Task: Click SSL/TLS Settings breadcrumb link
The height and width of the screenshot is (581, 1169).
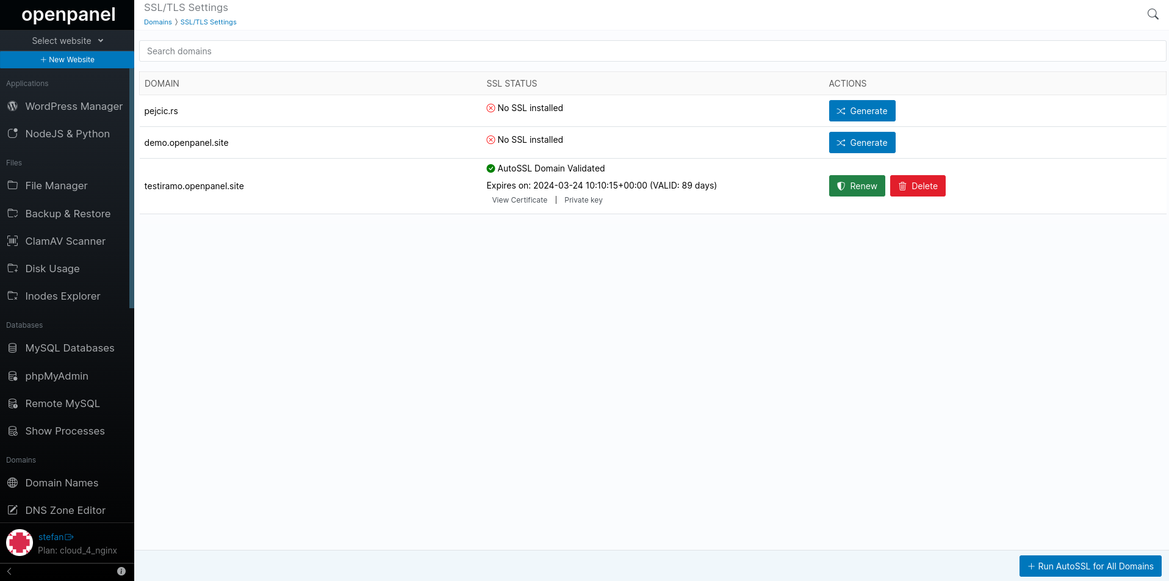Action: pos(209,22)
